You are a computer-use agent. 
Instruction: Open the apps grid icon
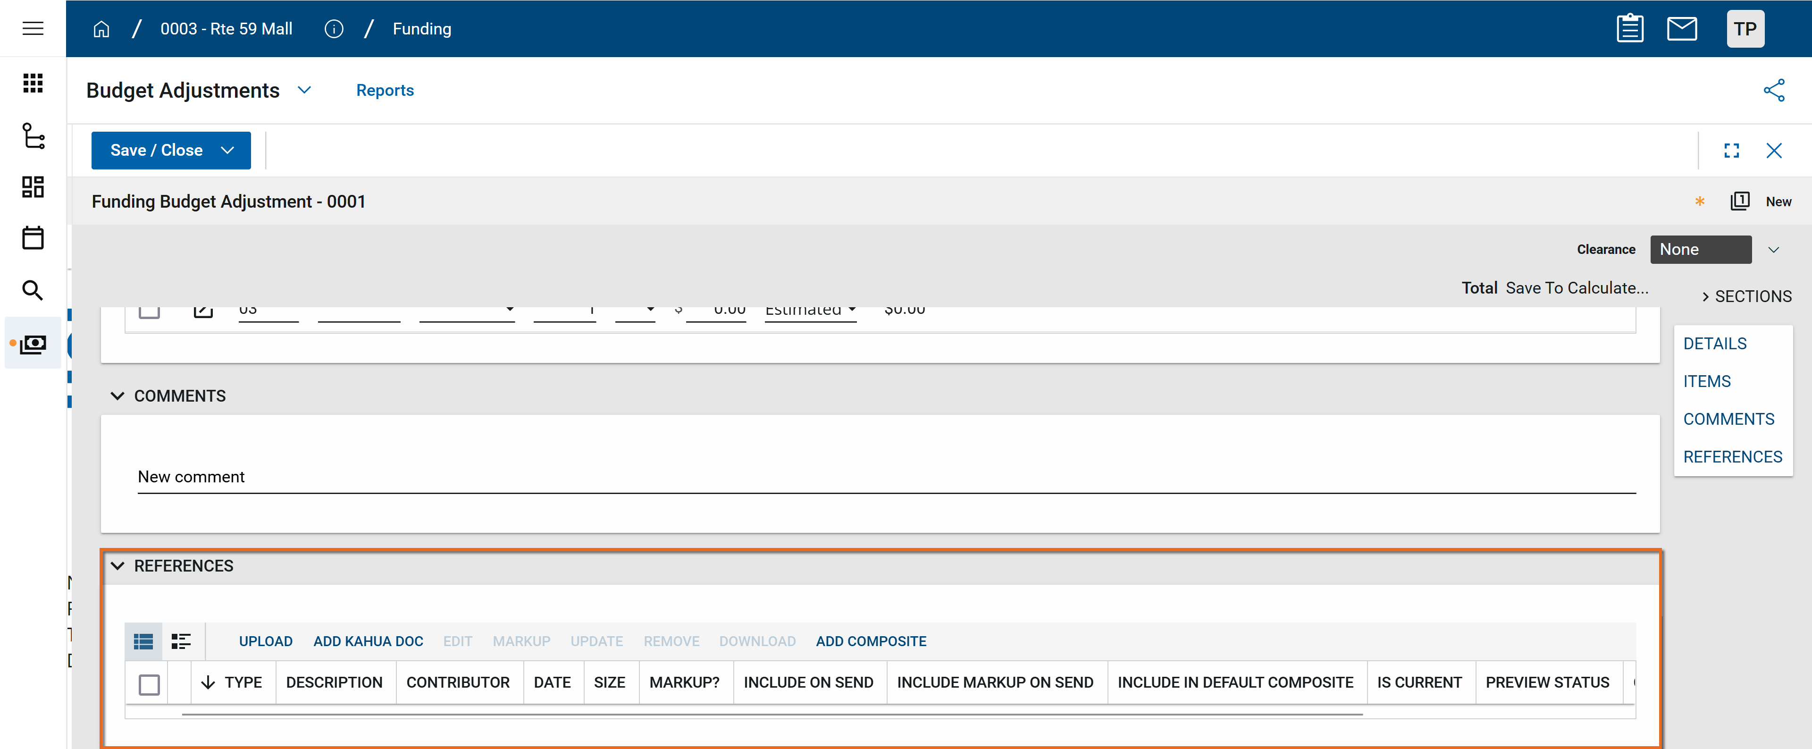[x=33, y=83]
